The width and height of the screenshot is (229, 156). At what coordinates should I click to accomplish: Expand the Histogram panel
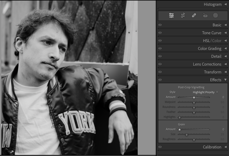pyautogui.click(x=225, y=4)
